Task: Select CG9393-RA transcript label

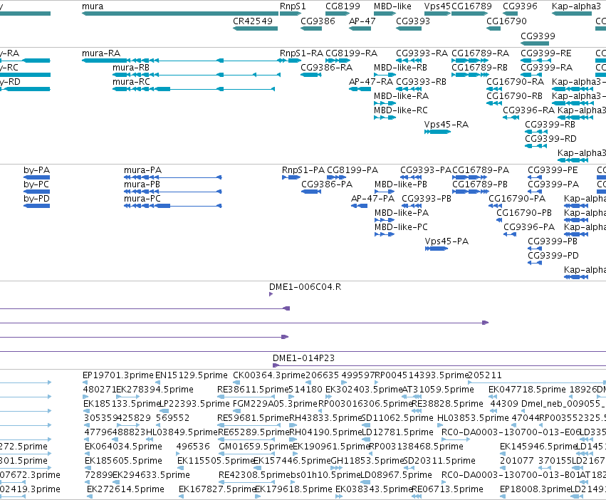Action: (x=422, y=53)
